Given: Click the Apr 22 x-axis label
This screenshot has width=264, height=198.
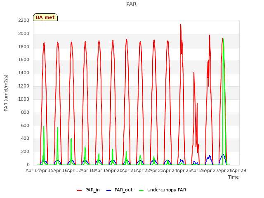Looking at the screenshot, I should [x=143, y=170].
